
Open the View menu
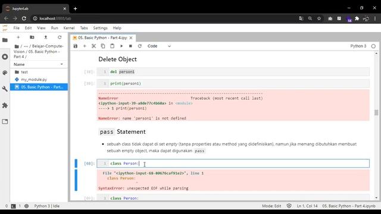pos(41,28)
